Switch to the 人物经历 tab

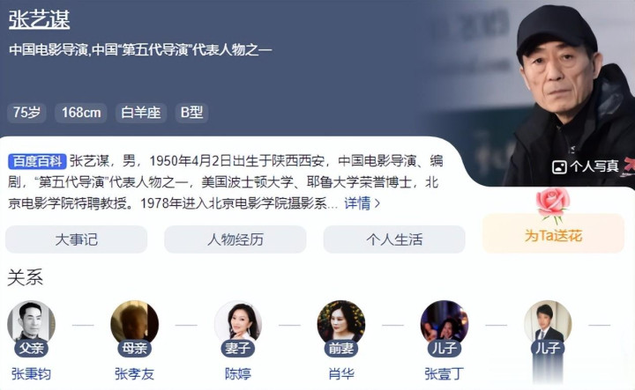pos(235,239)
